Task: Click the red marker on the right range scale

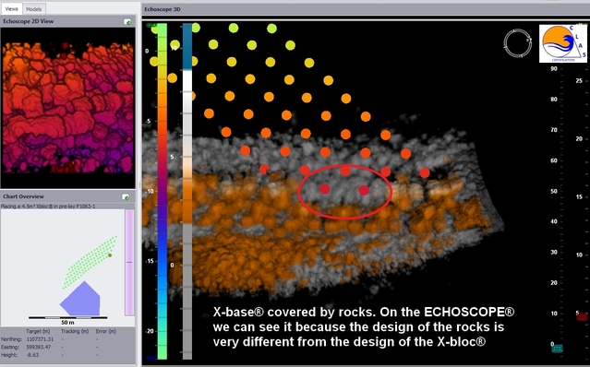Action: click(x=582, y=317)
